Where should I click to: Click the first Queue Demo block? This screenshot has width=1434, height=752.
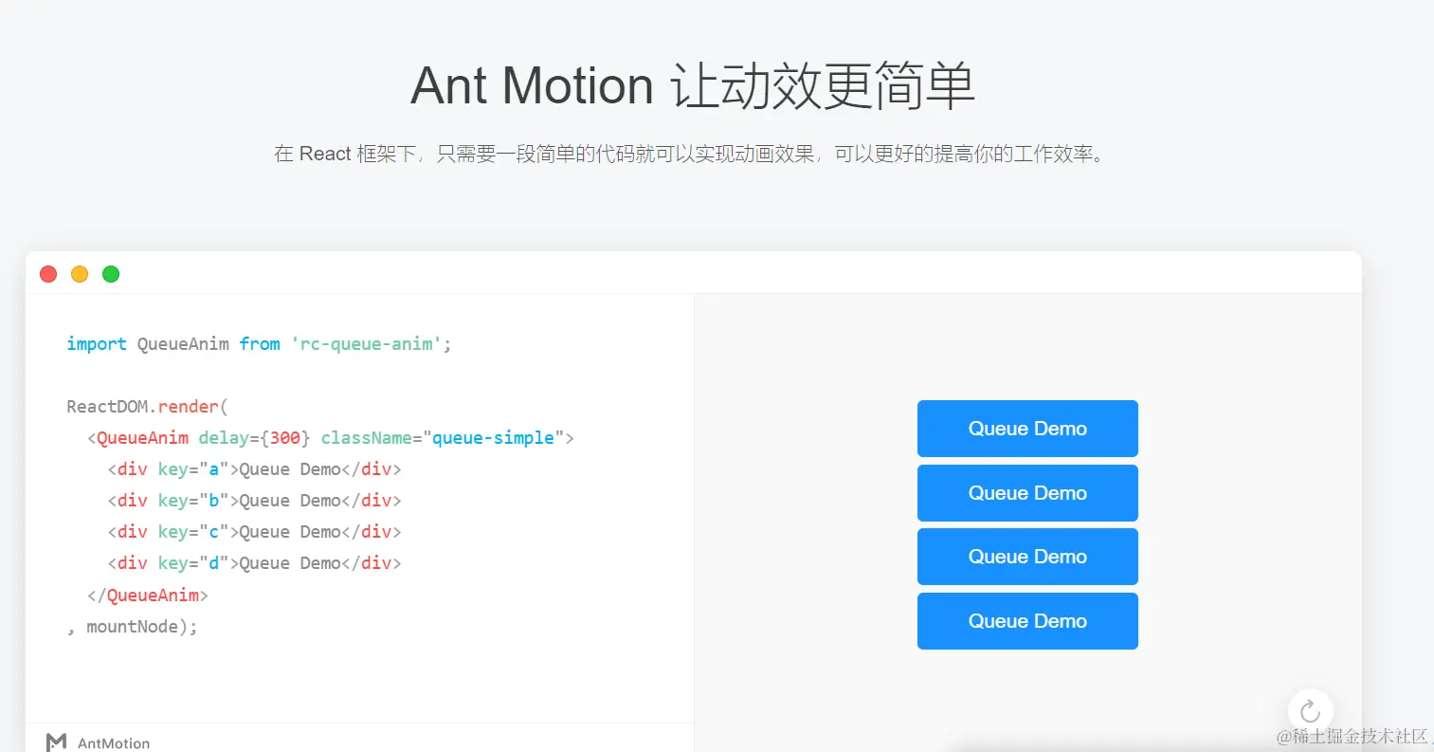click(1027, 429)
